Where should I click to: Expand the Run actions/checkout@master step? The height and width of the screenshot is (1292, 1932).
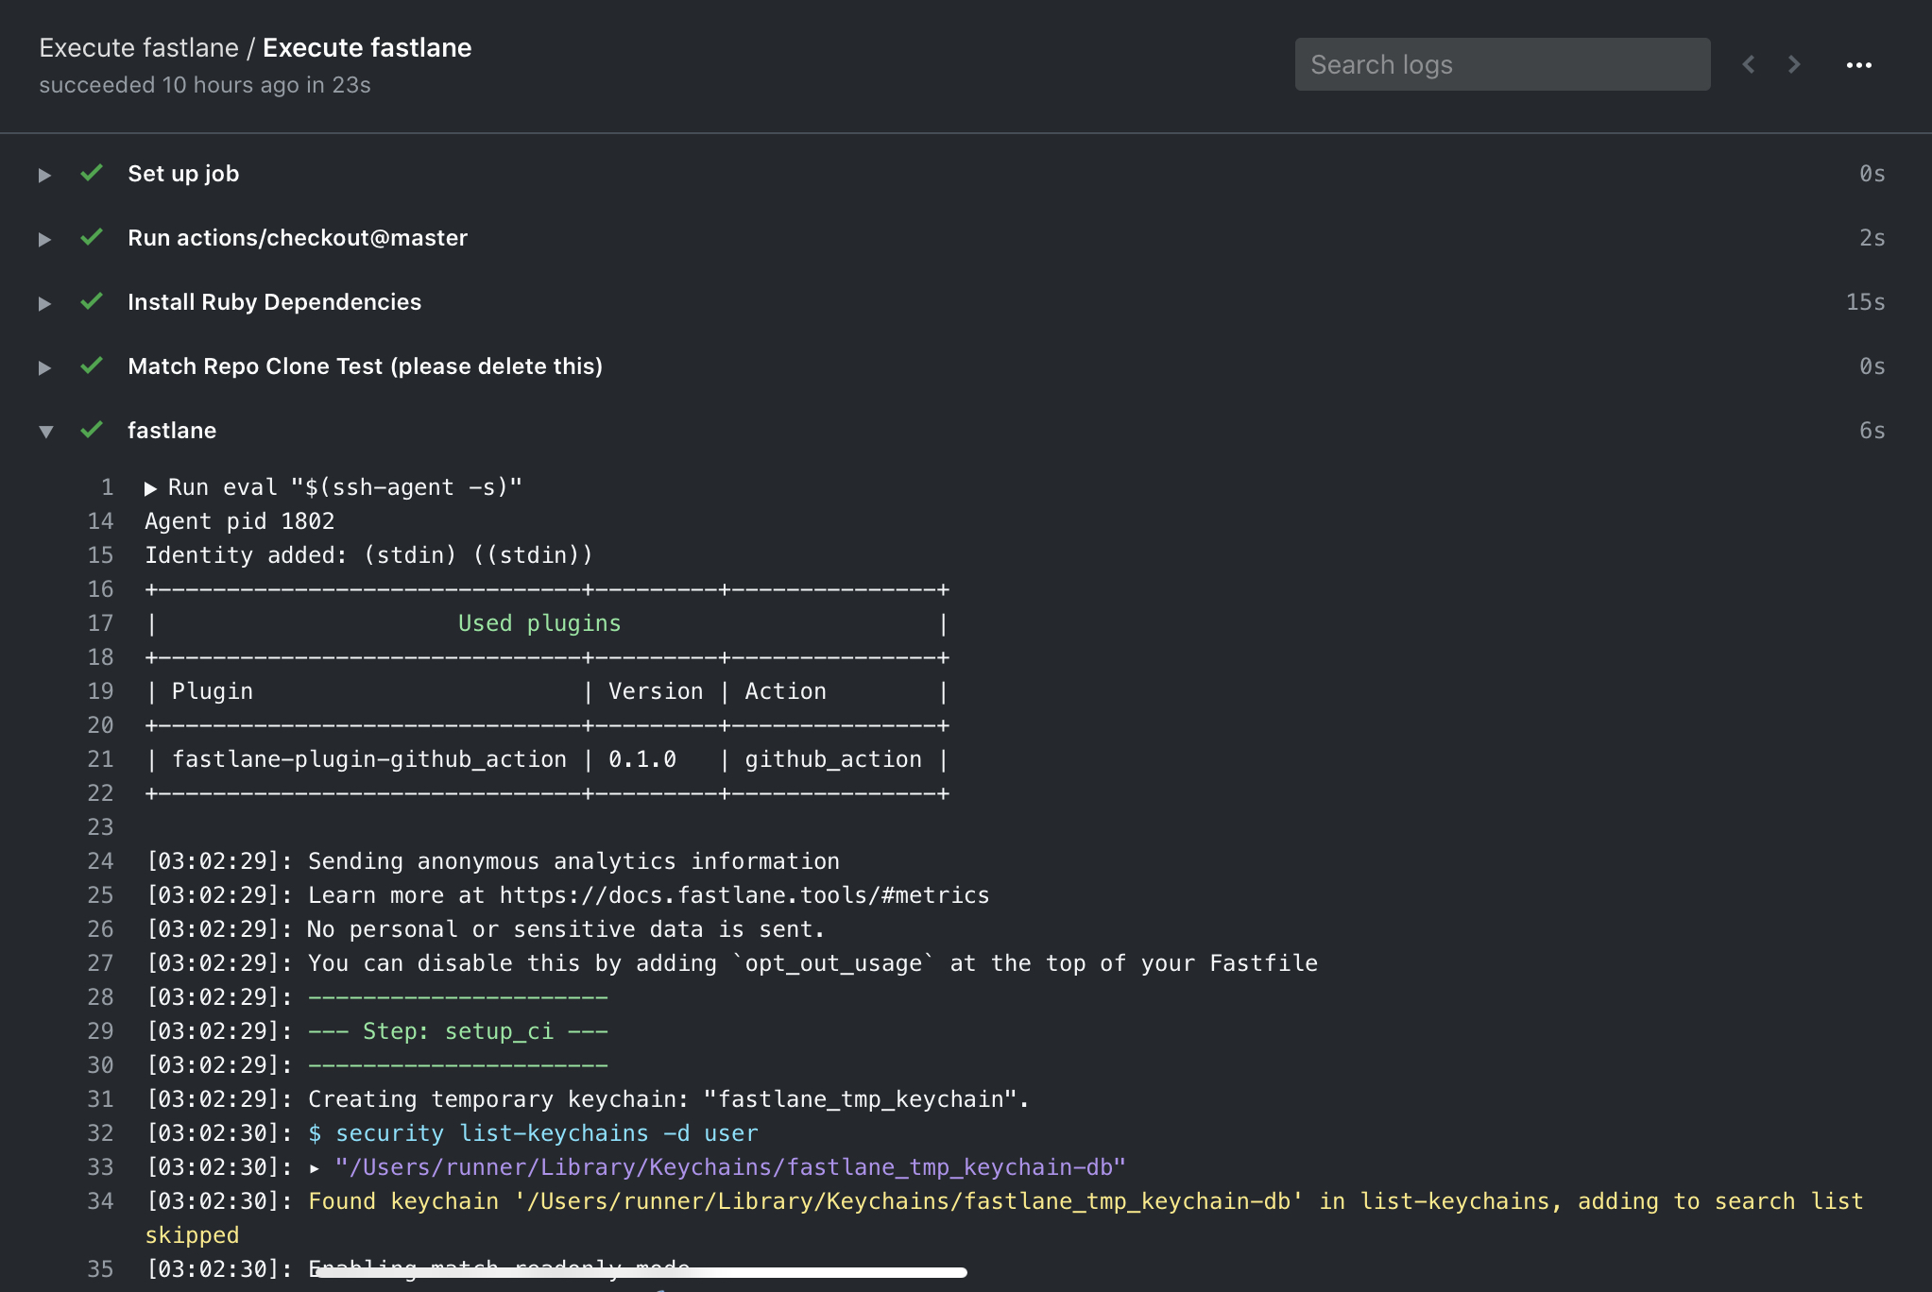44,238
